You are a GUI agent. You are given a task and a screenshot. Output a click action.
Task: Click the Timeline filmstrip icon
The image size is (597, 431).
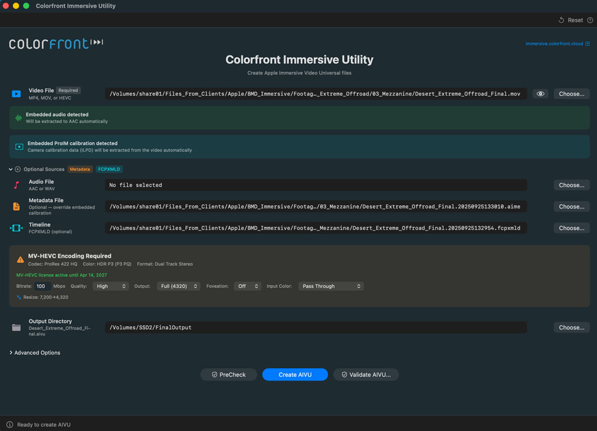(x=16, y=228)
